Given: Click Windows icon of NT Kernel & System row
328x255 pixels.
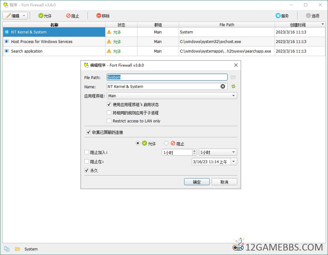Looking at the screenshot, I should coord(7,32).
